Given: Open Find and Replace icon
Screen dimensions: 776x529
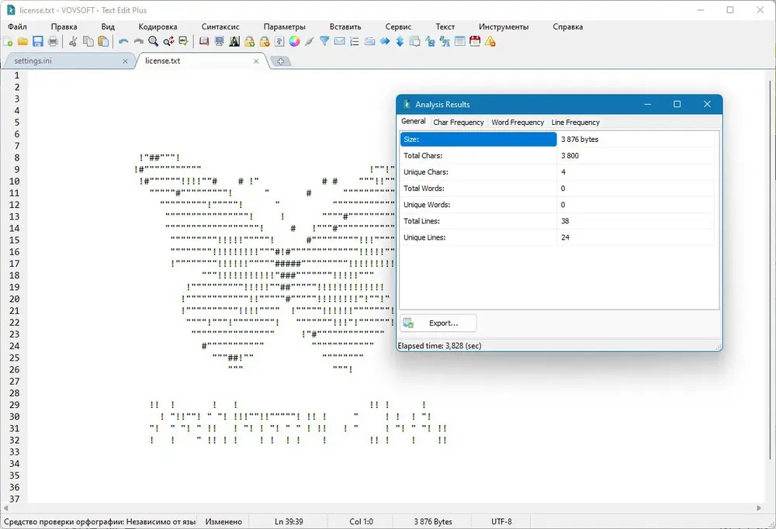Looking at the screenshot, I should [x=168, y=42].
